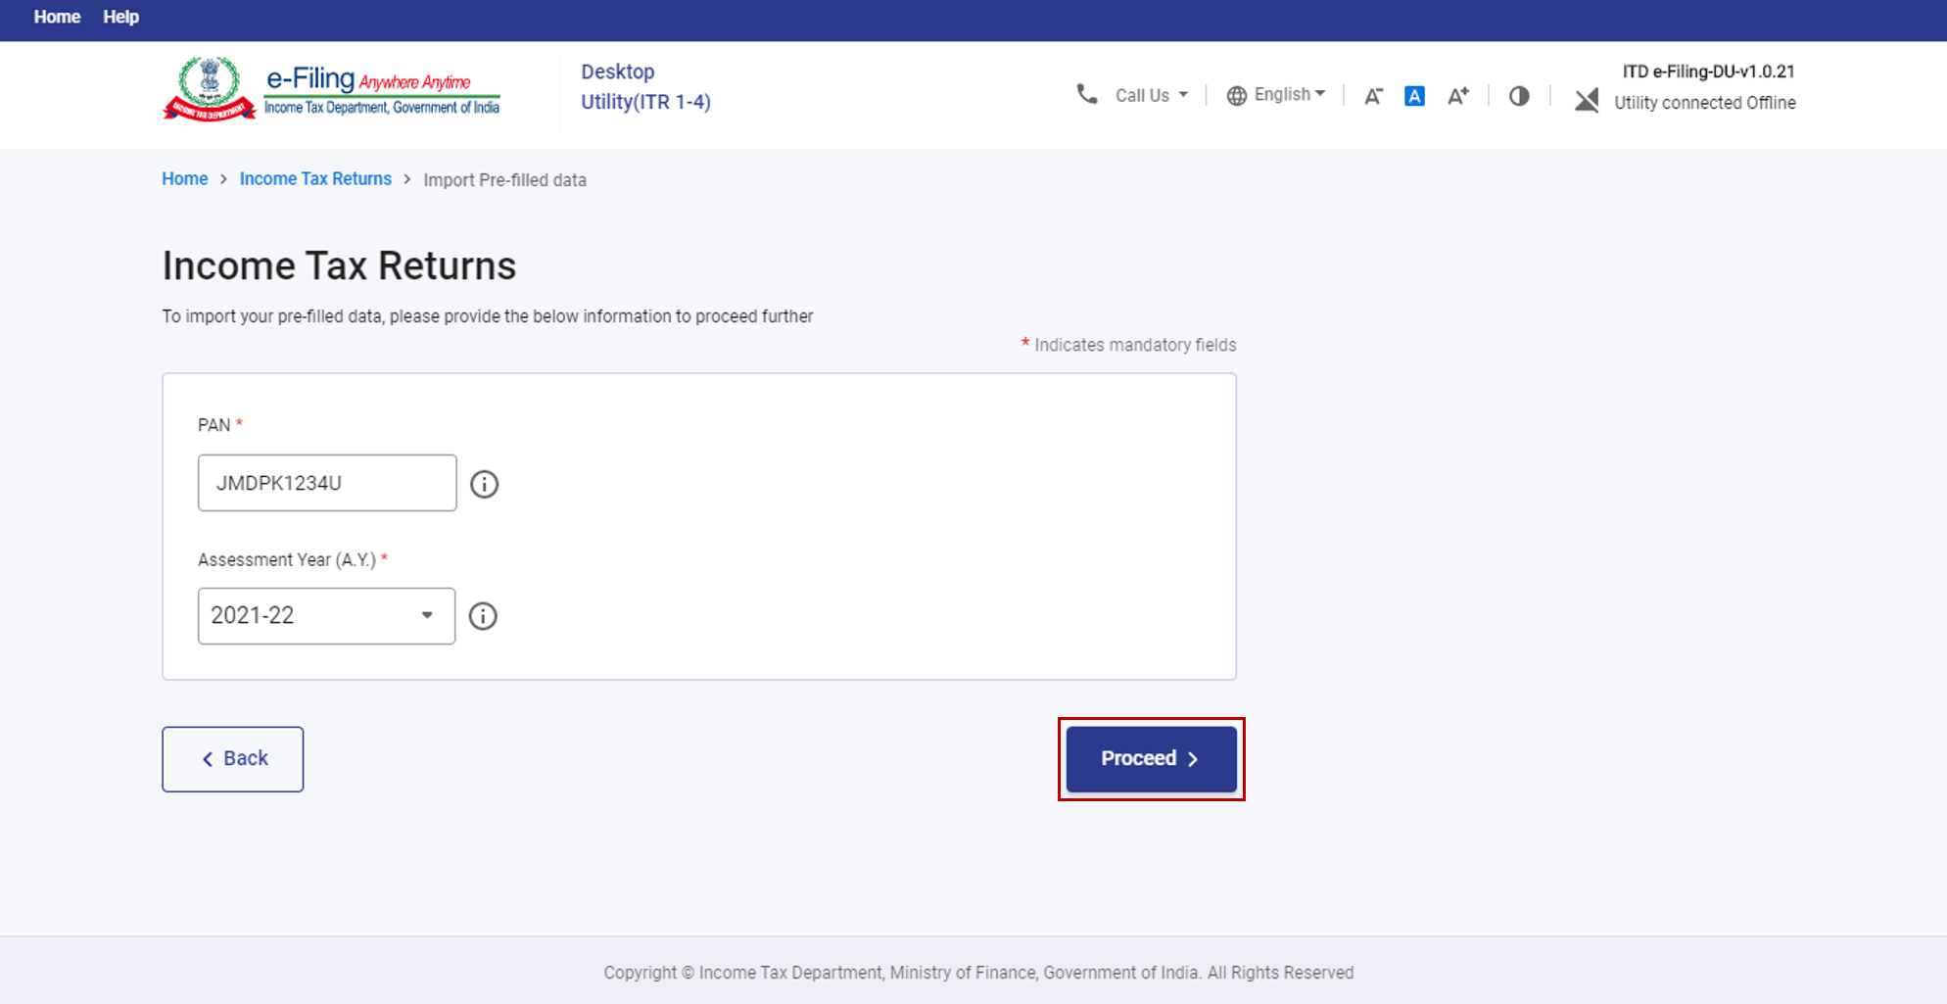The width and height of the screenshot is (1947, 1004).
Task: Reset to default font size icon
Action: pyautogui.click(x=1414, y=96)
